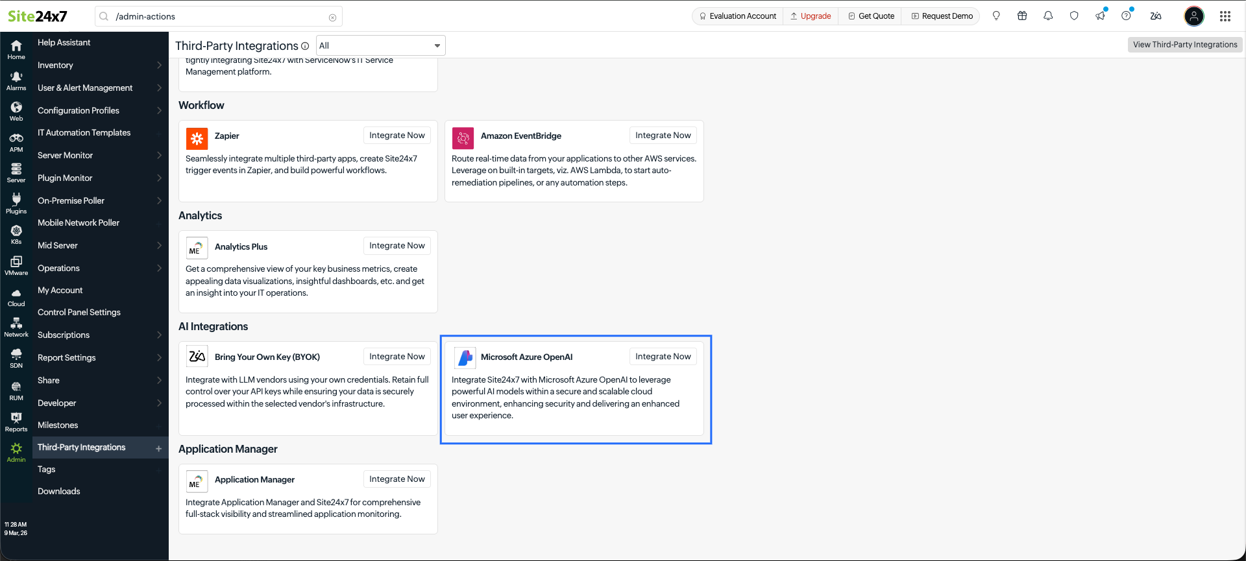
Task: Open Mobile Network Poller menu item
Action: pyautogui.click(x=101, y=222)
